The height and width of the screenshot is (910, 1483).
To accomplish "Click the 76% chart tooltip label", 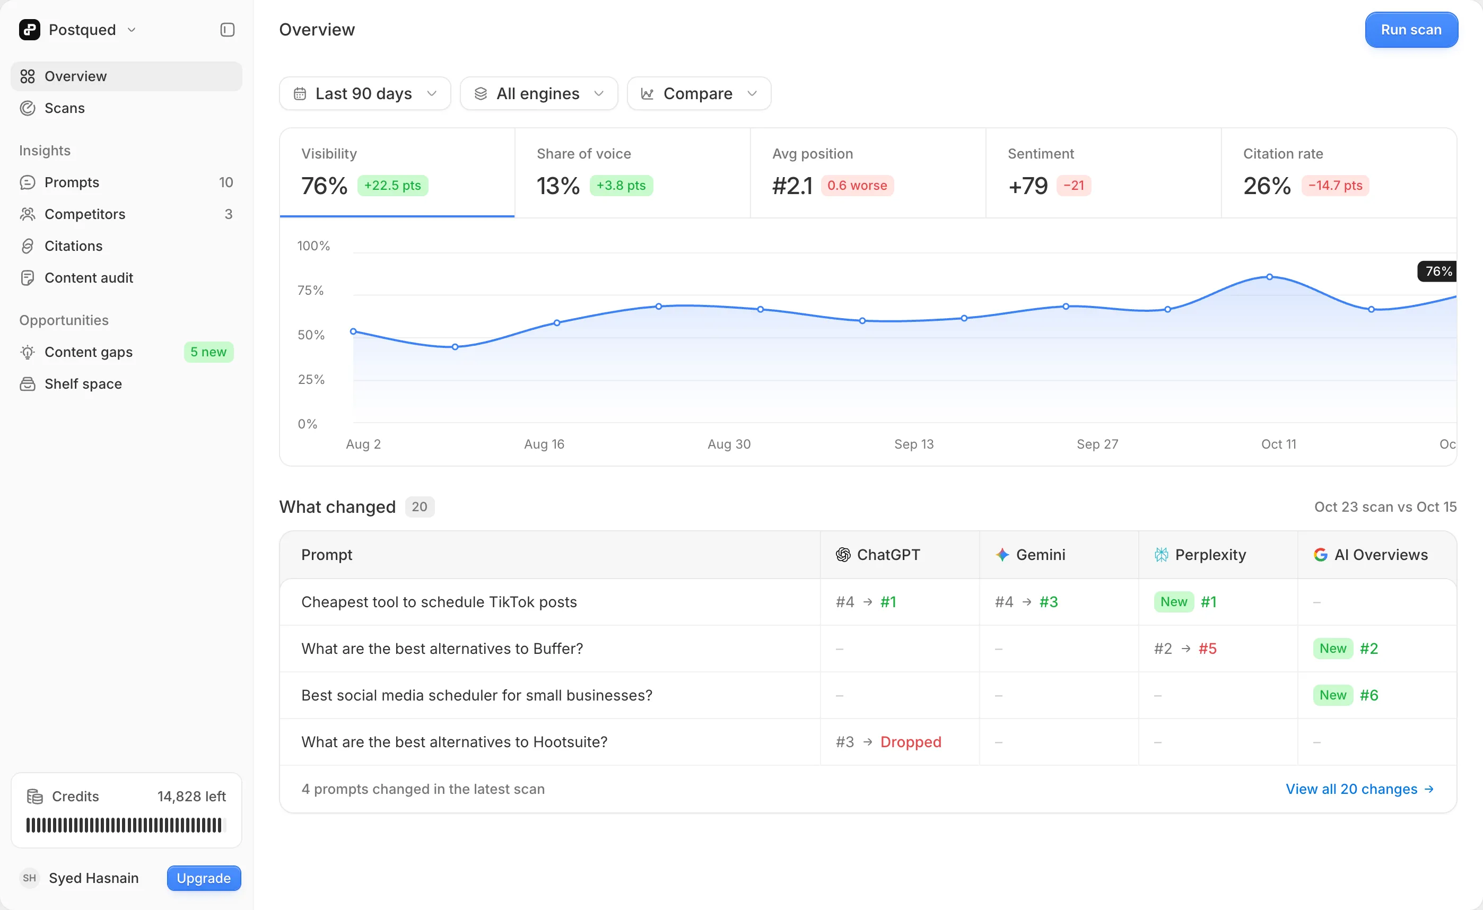I will 1438,272.
